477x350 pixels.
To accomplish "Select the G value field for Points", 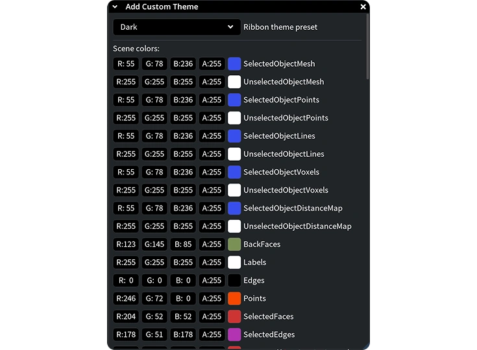I will pyautogui.click(x=154, y=298).
